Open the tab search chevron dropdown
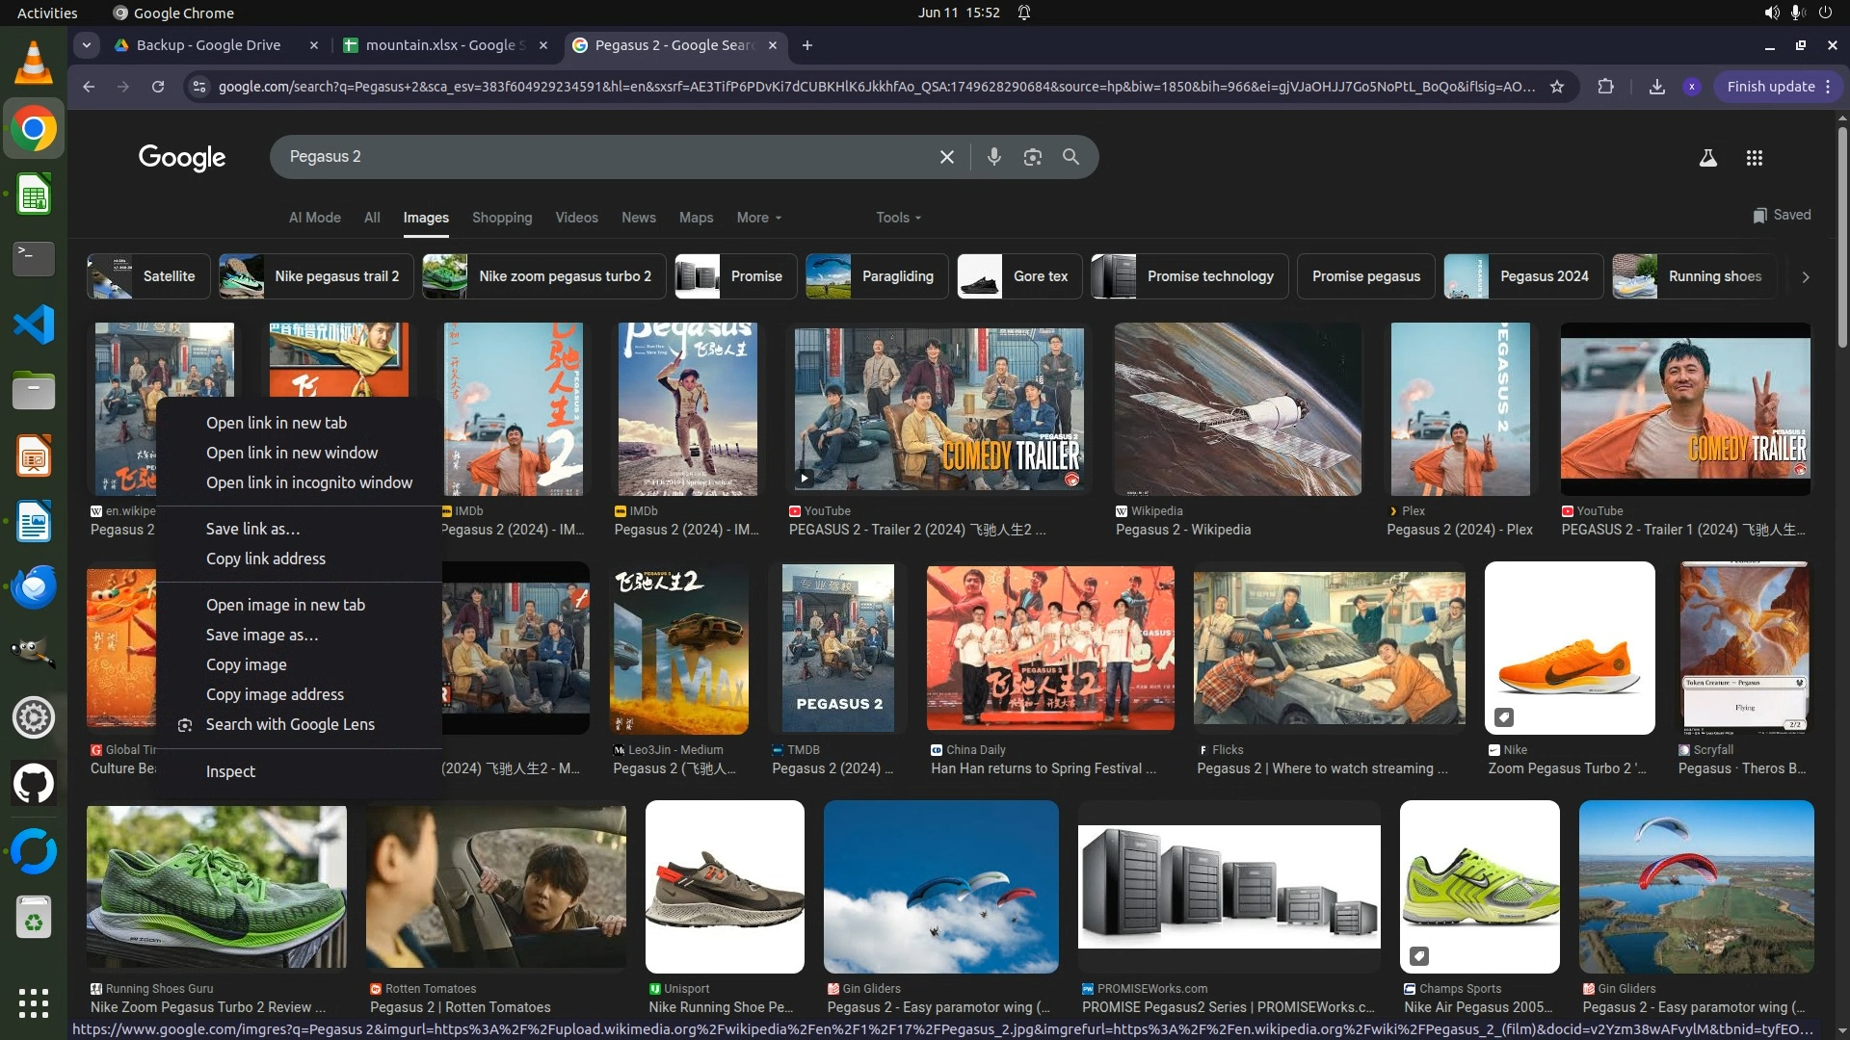Viewport: 1850px width, 1040px height. [x=87, y=45]
